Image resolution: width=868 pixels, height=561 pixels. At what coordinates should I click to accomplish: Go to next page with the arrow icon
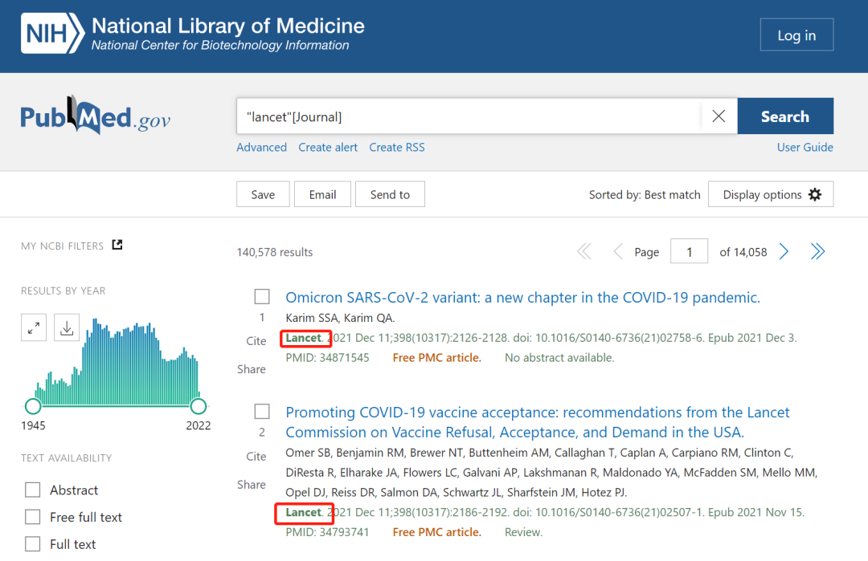(784, 251)
